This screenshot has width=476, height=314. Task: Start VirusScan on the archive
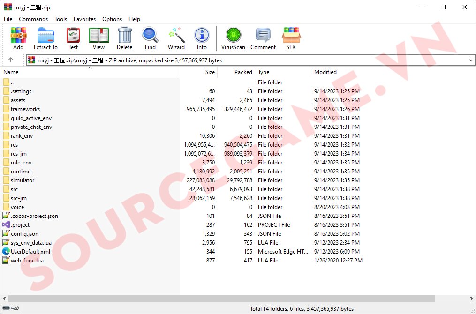click(233, 38)
